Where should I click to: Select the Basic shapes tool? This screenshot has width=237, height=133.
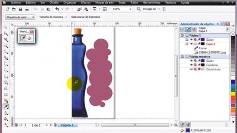pos(6,82)
